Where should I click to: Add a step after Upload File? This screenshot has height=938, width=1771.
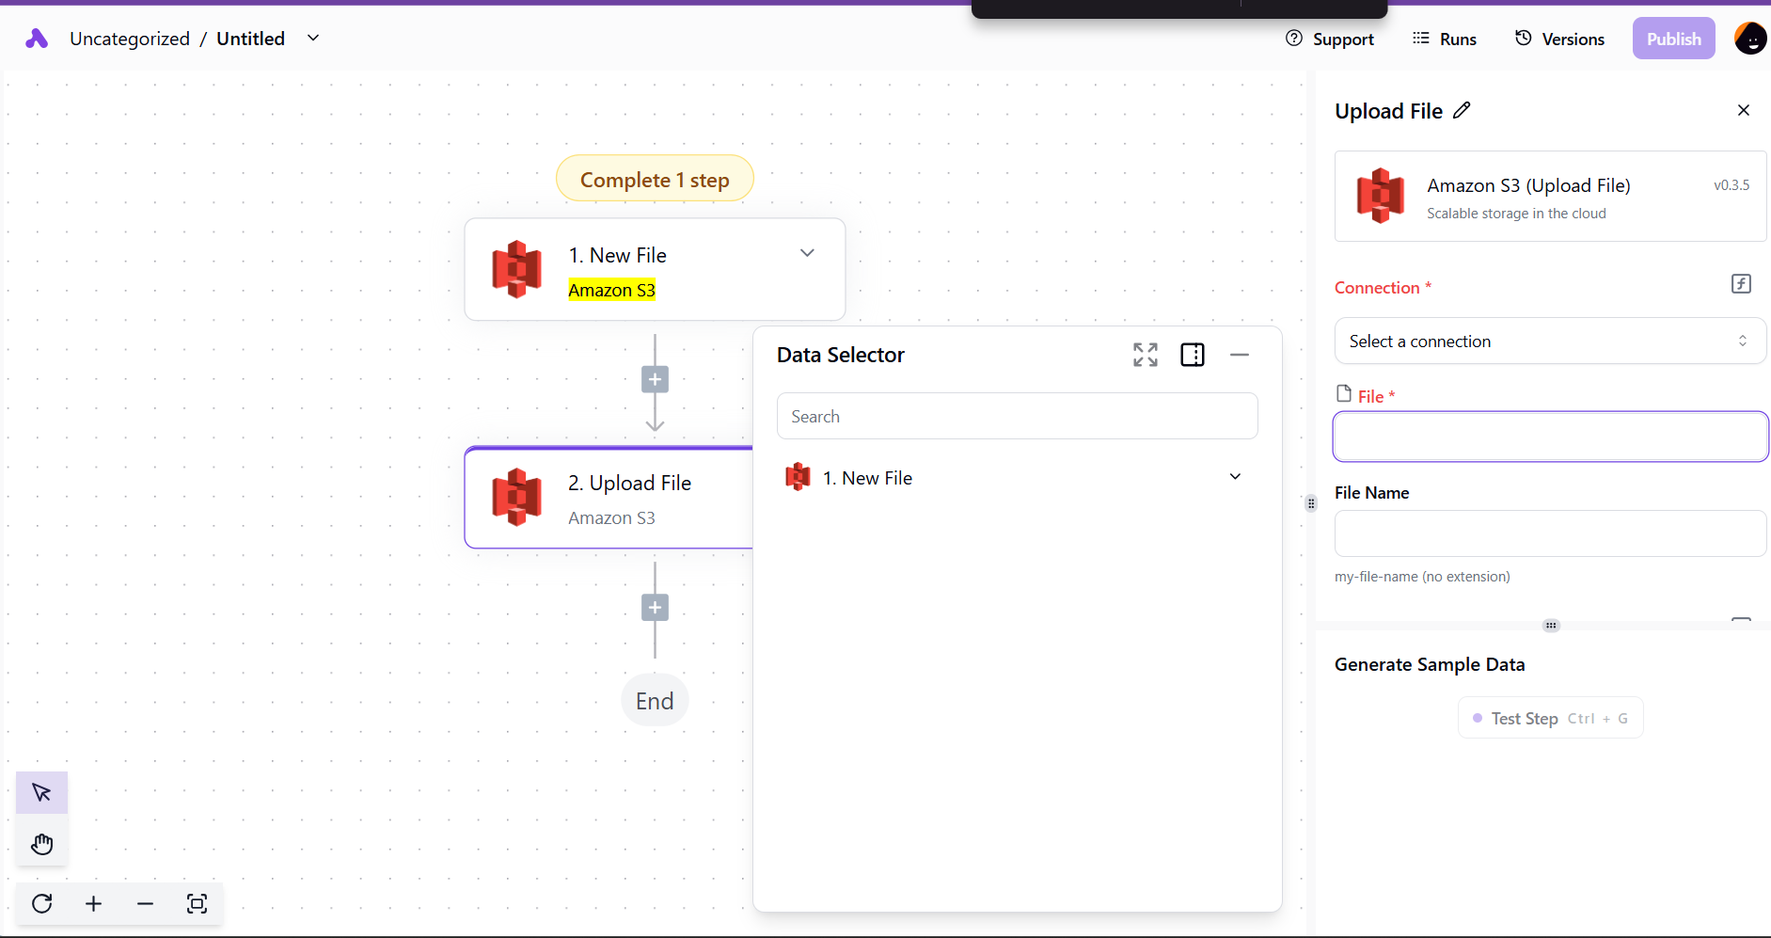pos(655,607)
